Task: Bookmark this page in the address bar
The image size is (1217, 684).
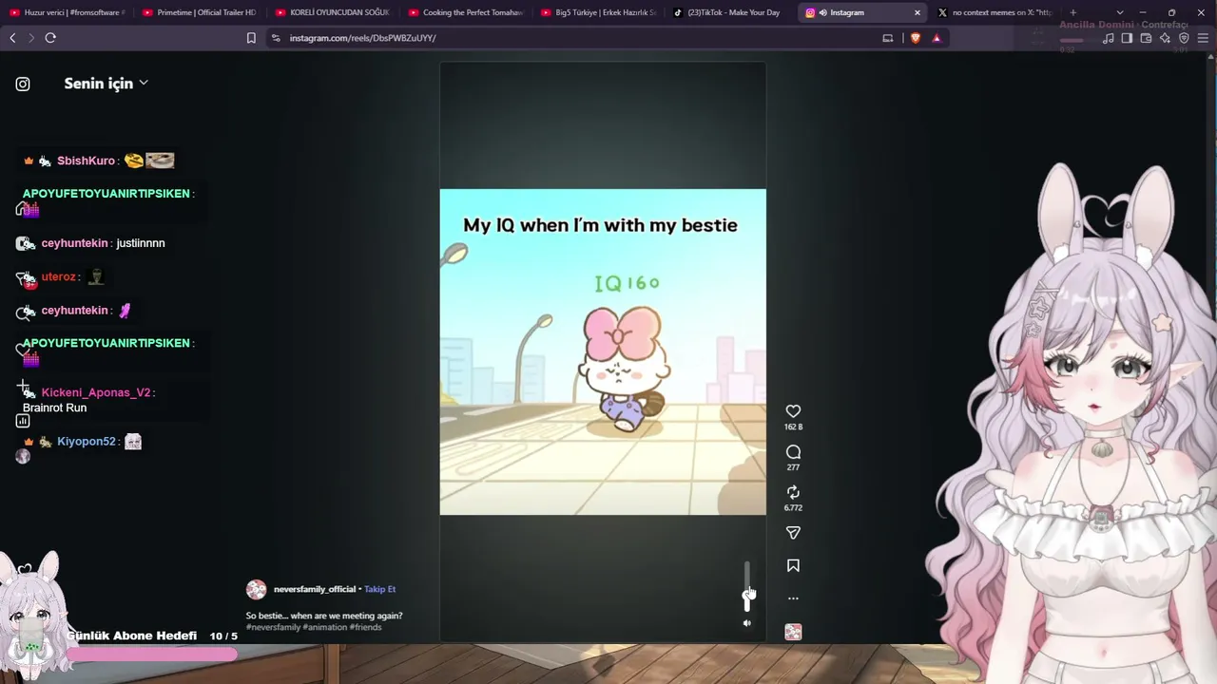Action: pos(251,38)
